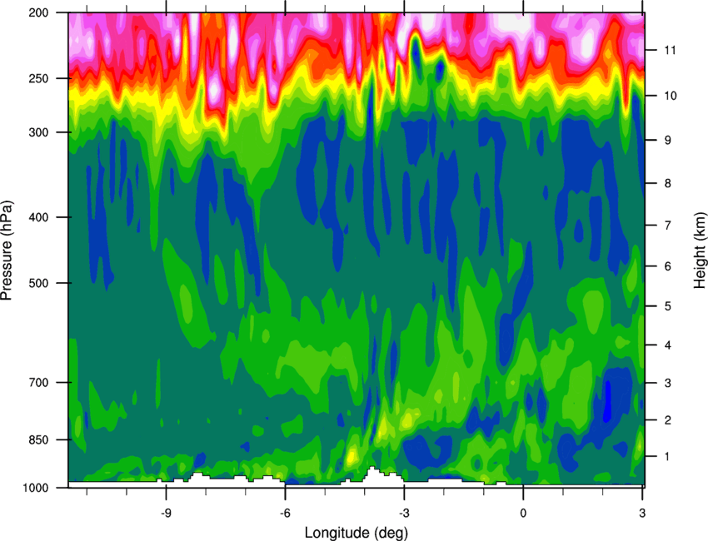Pick the height label 6 km
The width and height of the screenshot is (708, 541).
(x=667, y=266)
